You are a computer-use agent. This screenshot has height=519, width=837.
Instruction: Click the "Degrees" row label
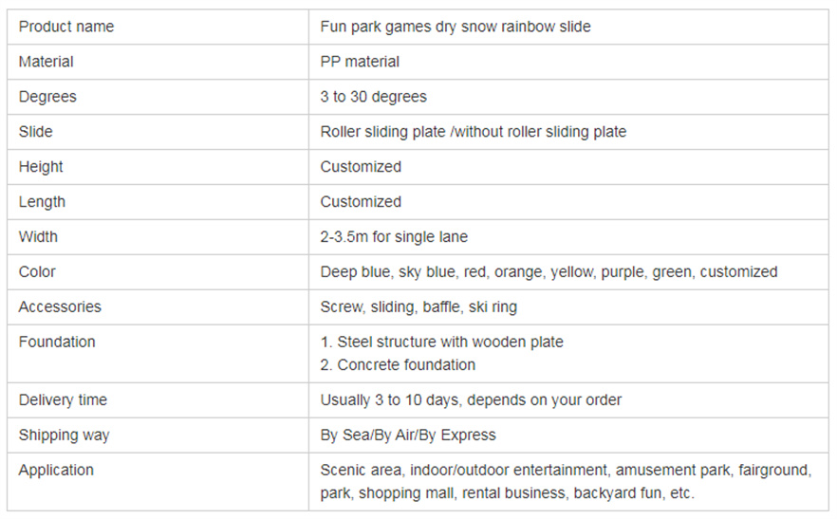pos(47,97)
